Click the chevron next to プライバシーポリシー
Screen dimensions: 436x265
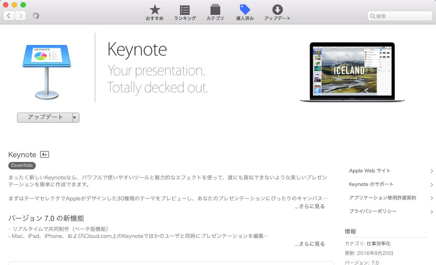pyautogui.click(x=432, y=211)
